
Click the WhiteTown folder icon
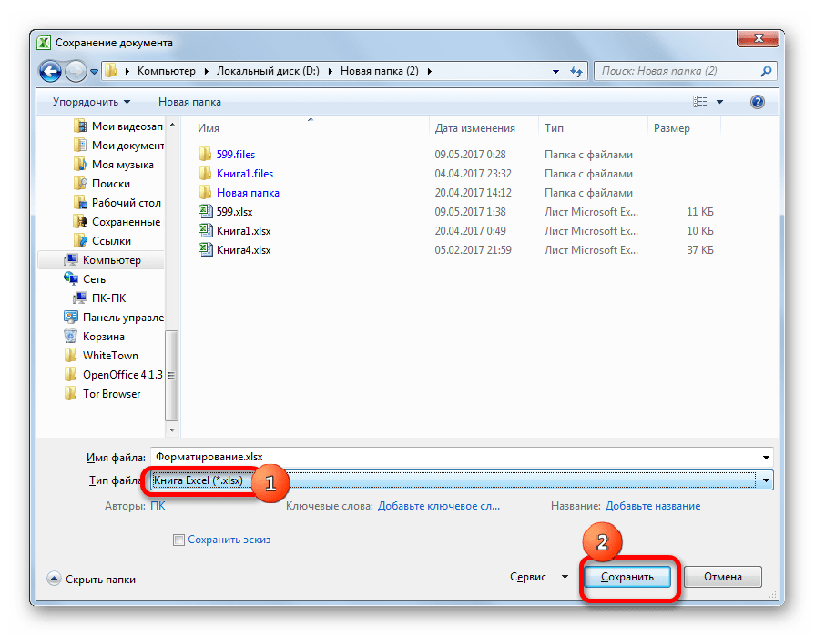click(71, 356)
